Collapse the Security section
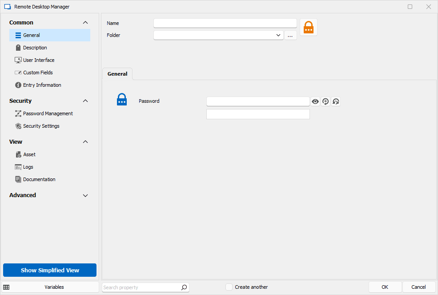Screen dimensions: 438x295 [85, 101]
